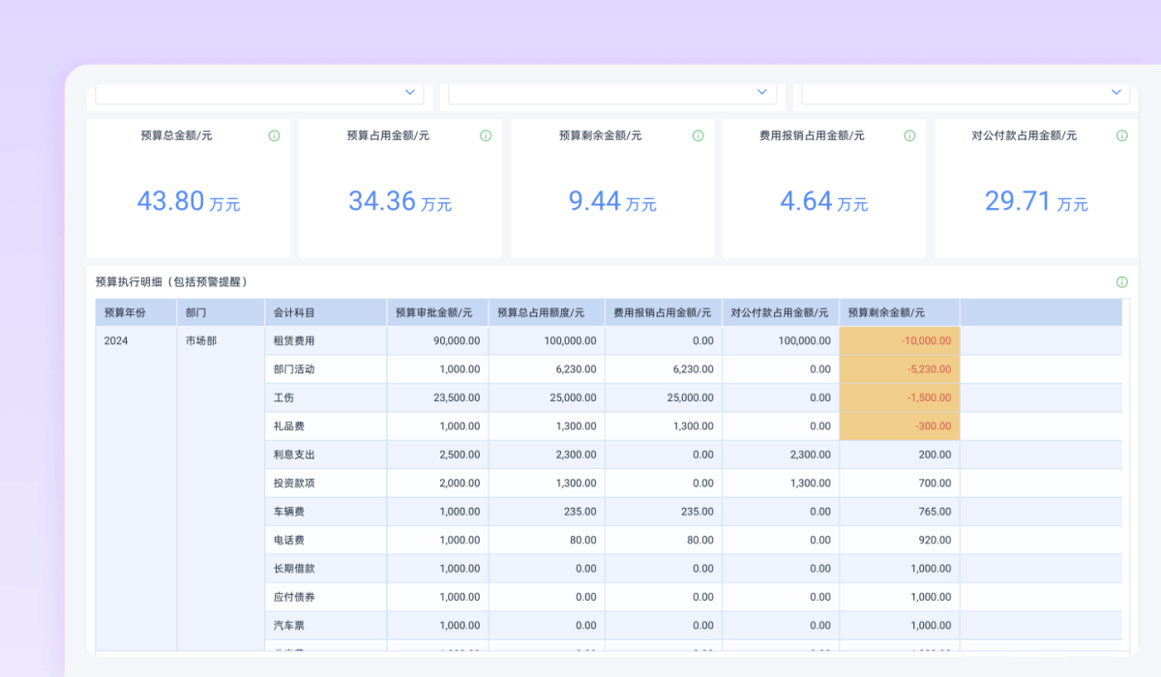1161x677 pixels.
Task: Click the 预算剩余金额/元 column header in table
Action: pos(900,312)
